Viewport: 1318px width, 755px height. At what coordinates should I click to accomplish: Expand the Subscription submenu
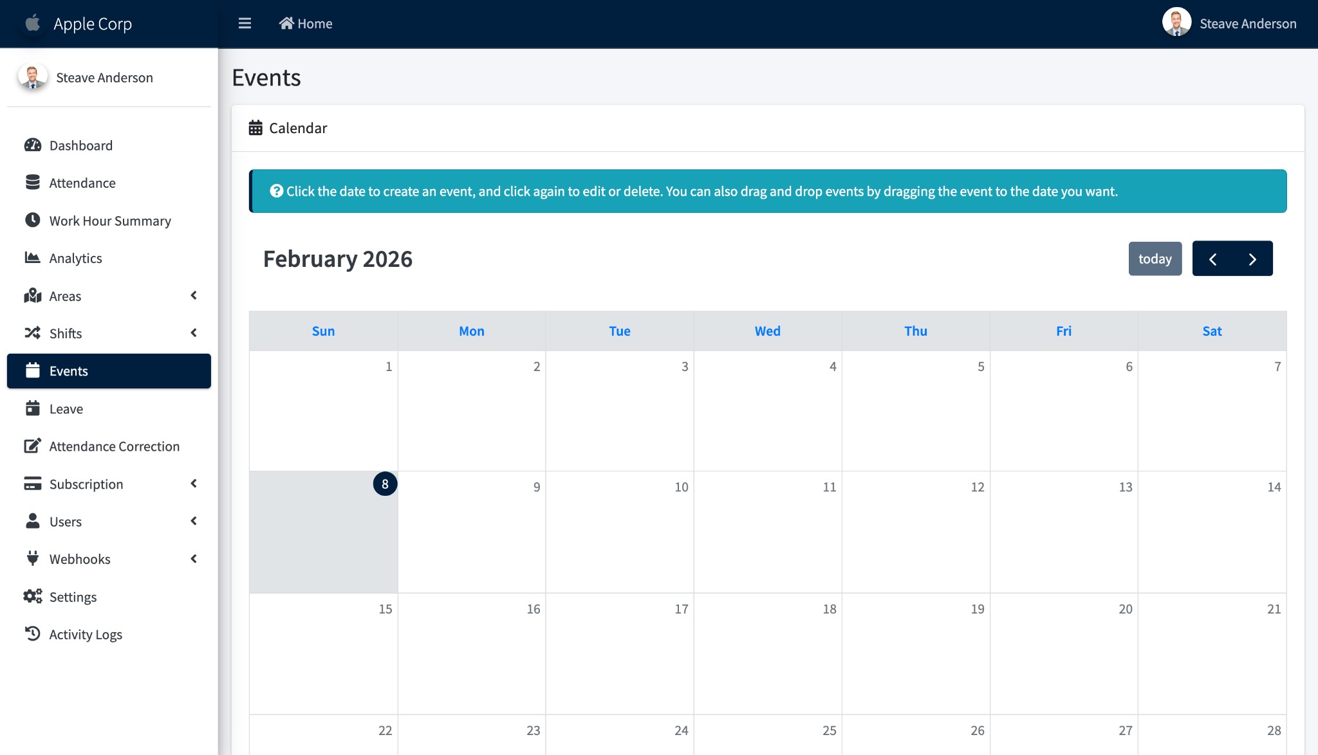194,484
